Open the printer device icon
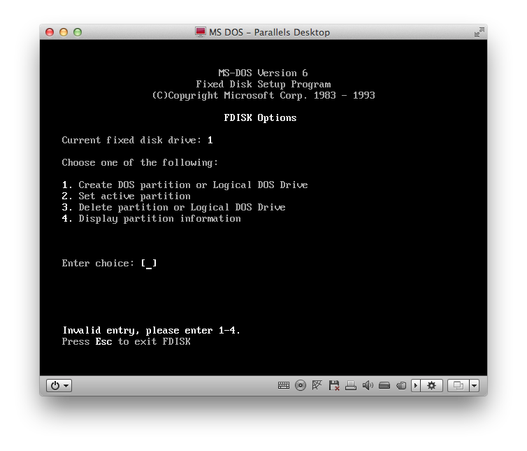This screenshot has width=527, height=451. (x=351, y=385)
